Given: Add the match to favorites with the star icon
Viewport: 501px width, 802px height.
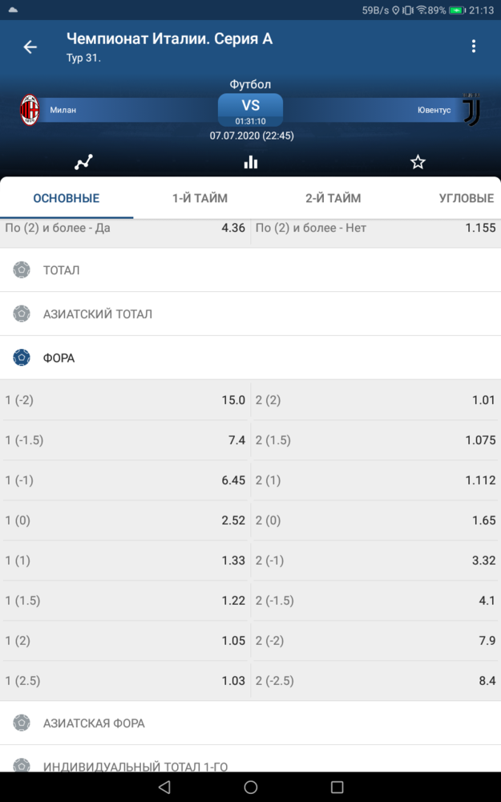Looking at the screenshot, I should point(418,162).
